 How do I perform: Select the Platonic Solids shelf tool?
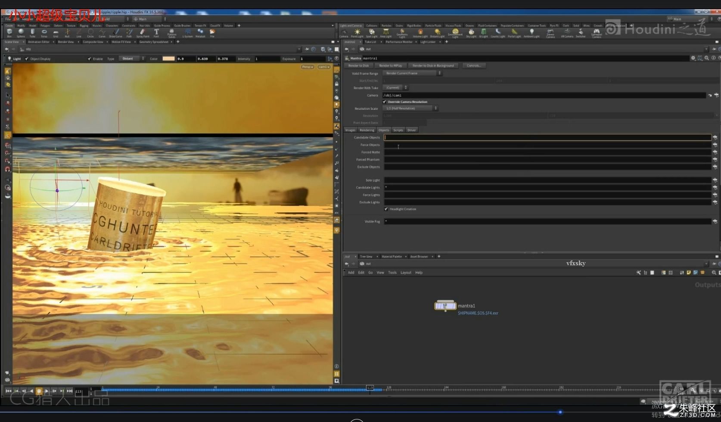[x=171, y=33]
